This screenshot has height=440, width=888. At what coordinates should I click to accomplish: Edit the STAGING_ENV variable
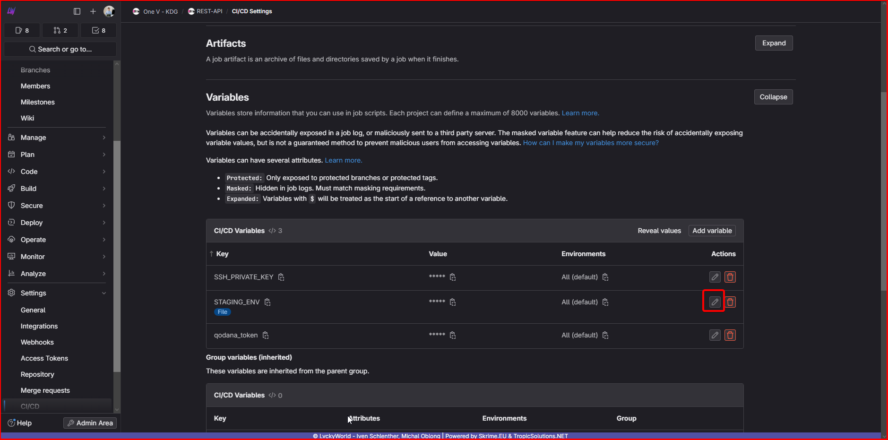tap(715, 302)
